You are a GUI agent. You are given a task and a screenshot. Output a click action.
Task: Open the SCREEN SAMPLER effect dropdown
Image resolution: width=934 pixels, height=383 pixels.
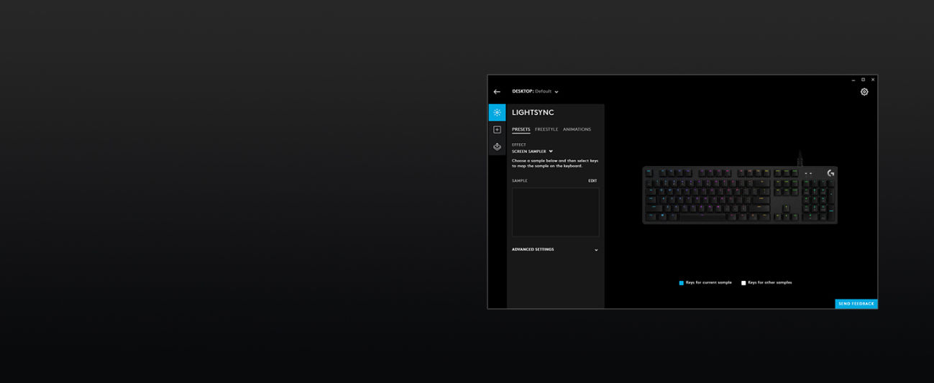coord(532,152)
